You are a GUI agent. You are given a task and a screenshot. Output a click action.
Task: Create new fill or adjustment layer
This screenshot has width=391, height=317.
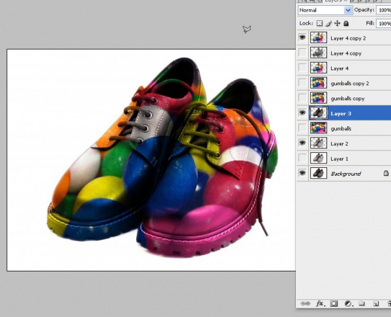[x=348, y=303]
